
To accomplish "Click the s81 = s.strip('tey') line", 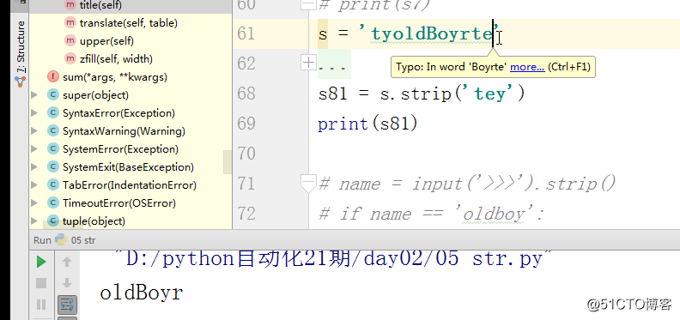I will tap(422, 94).
